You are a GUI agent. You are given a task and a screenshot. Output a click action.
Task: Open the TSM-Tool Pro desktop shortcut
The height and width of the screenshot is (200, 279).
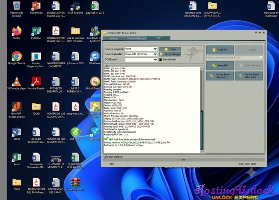pyautogui.click(x=75, y=8)
